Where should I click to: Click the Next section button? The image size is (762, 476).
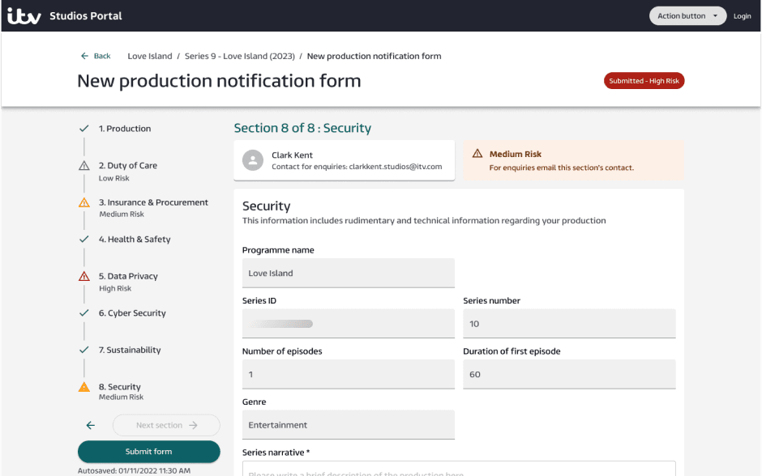[166, 425]
